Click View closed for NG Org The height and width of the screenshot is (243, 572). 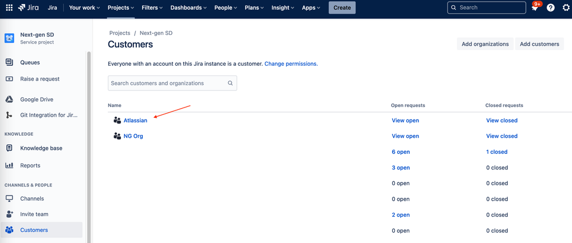click(x=502, y=136)
